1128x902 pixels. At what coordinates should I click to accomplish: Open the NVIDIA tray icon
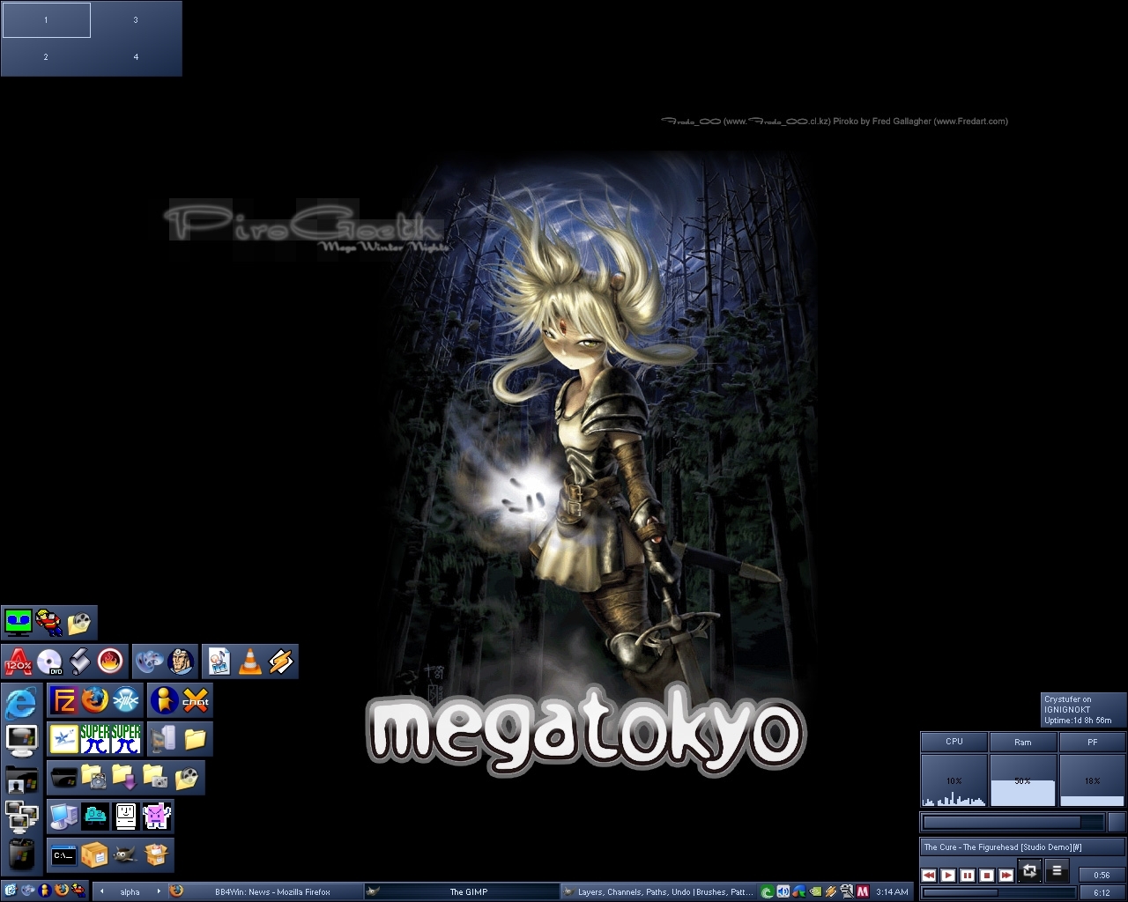[815, 891]
